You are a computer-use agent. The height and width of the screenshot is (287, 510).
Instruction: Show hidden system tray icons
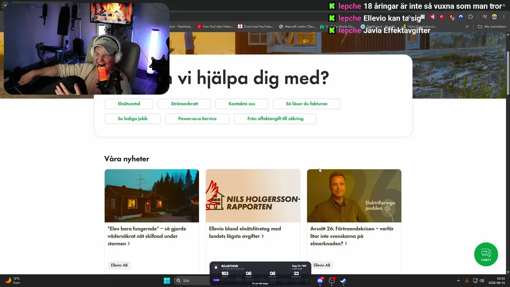click(x=458, y=281)
